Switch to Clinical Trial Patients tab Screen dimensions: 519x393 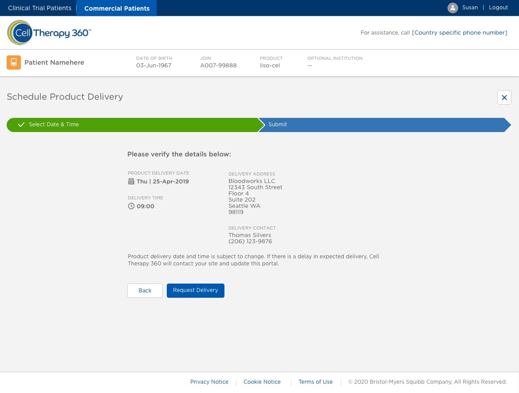tap(40, 8)
